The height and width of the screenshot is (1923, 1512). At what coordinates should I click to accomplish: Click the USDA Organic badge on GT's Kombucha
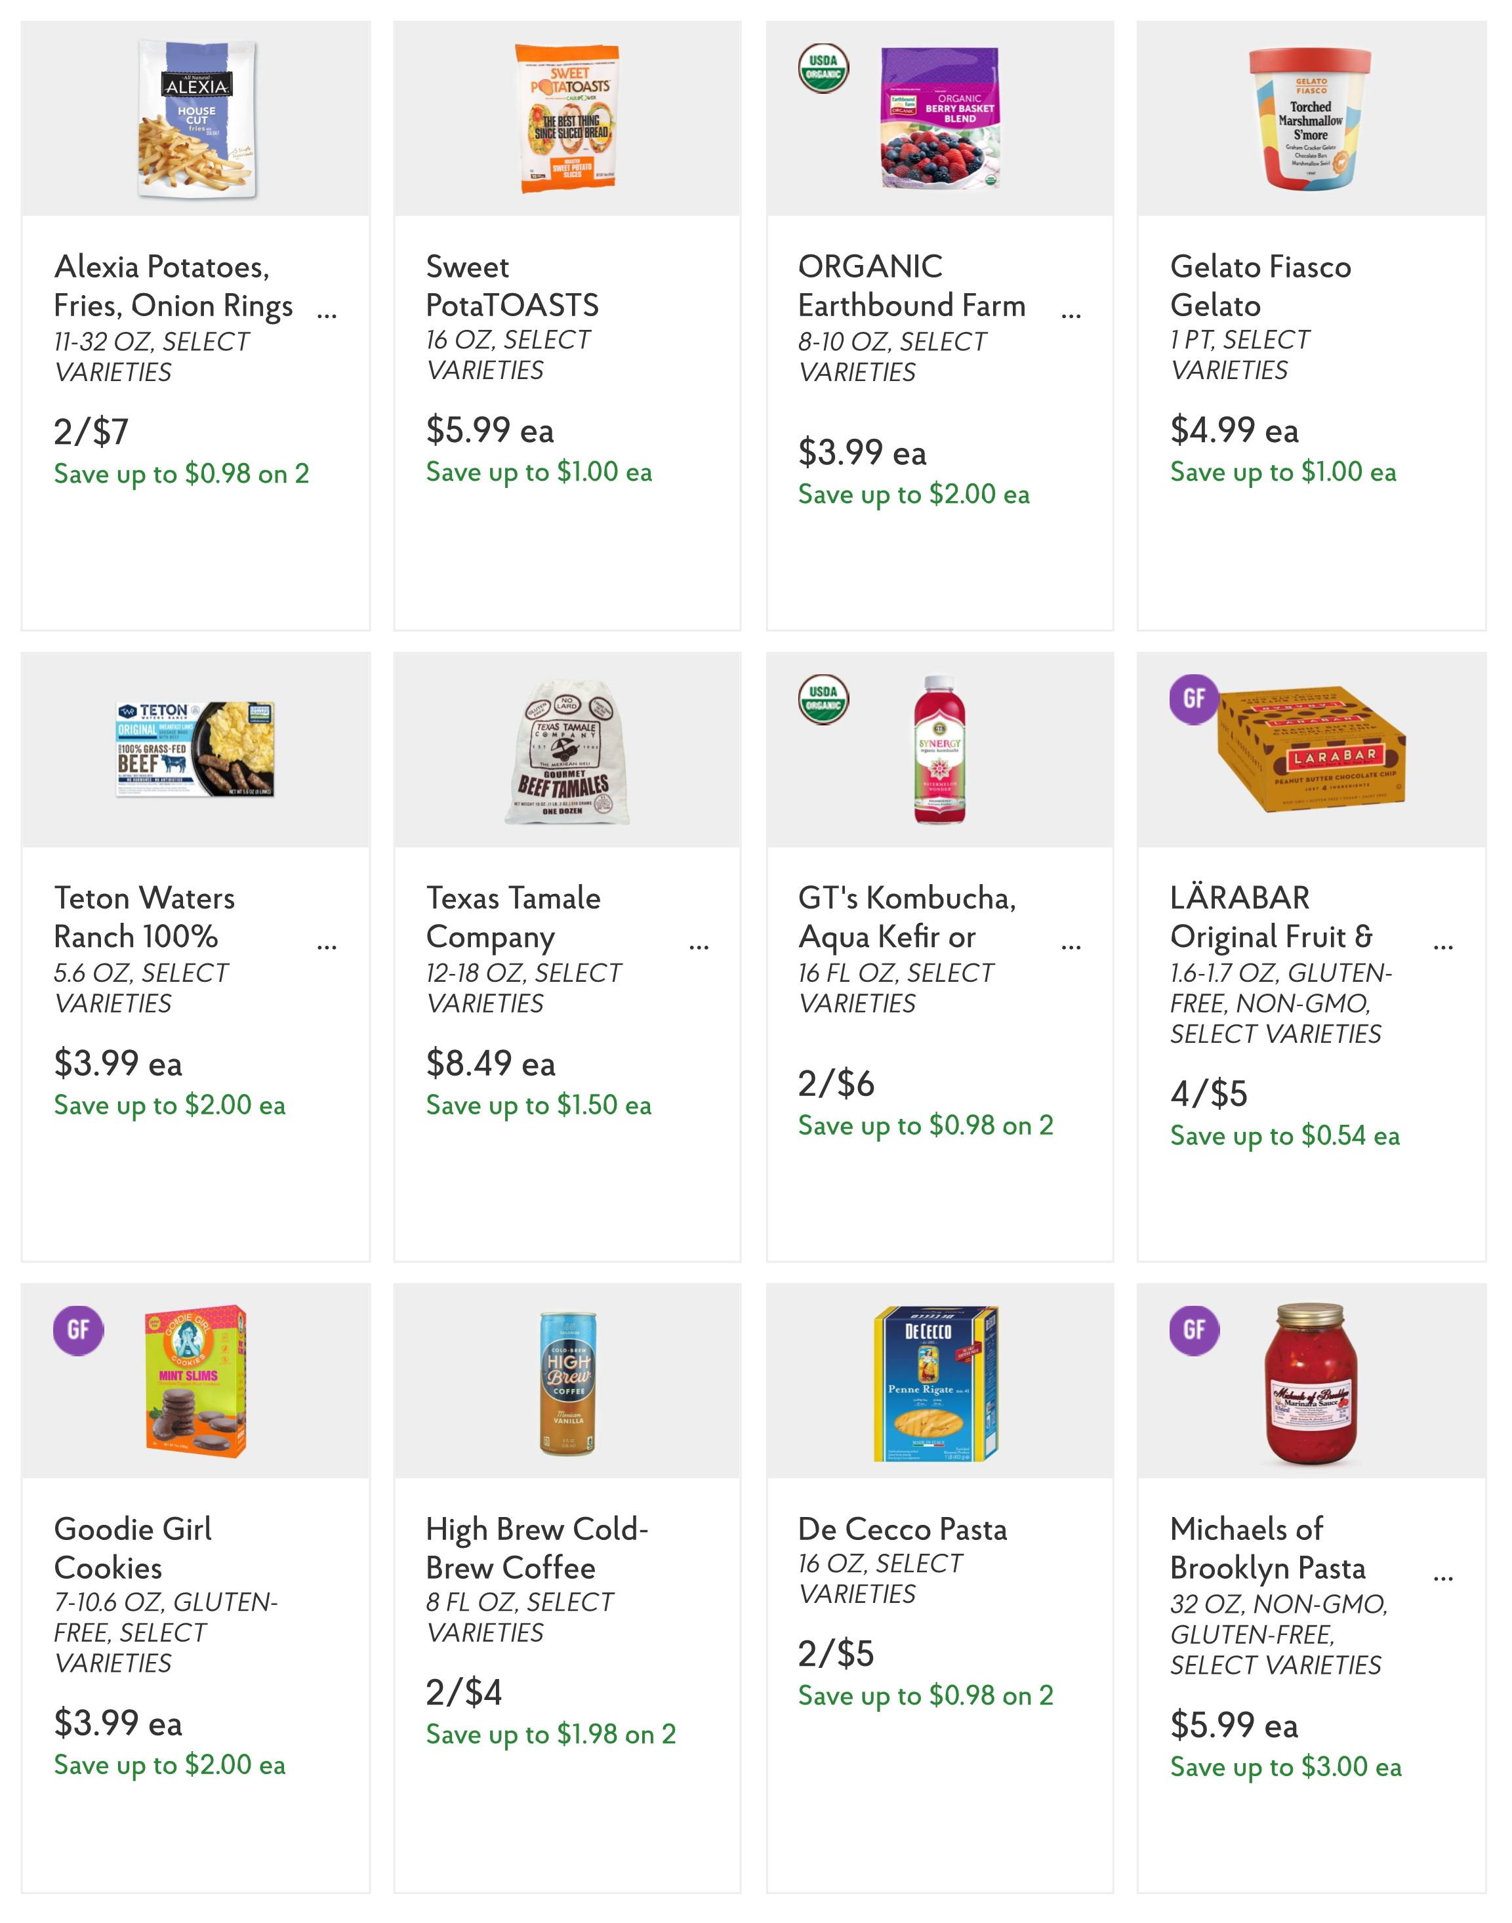[823, 699]
